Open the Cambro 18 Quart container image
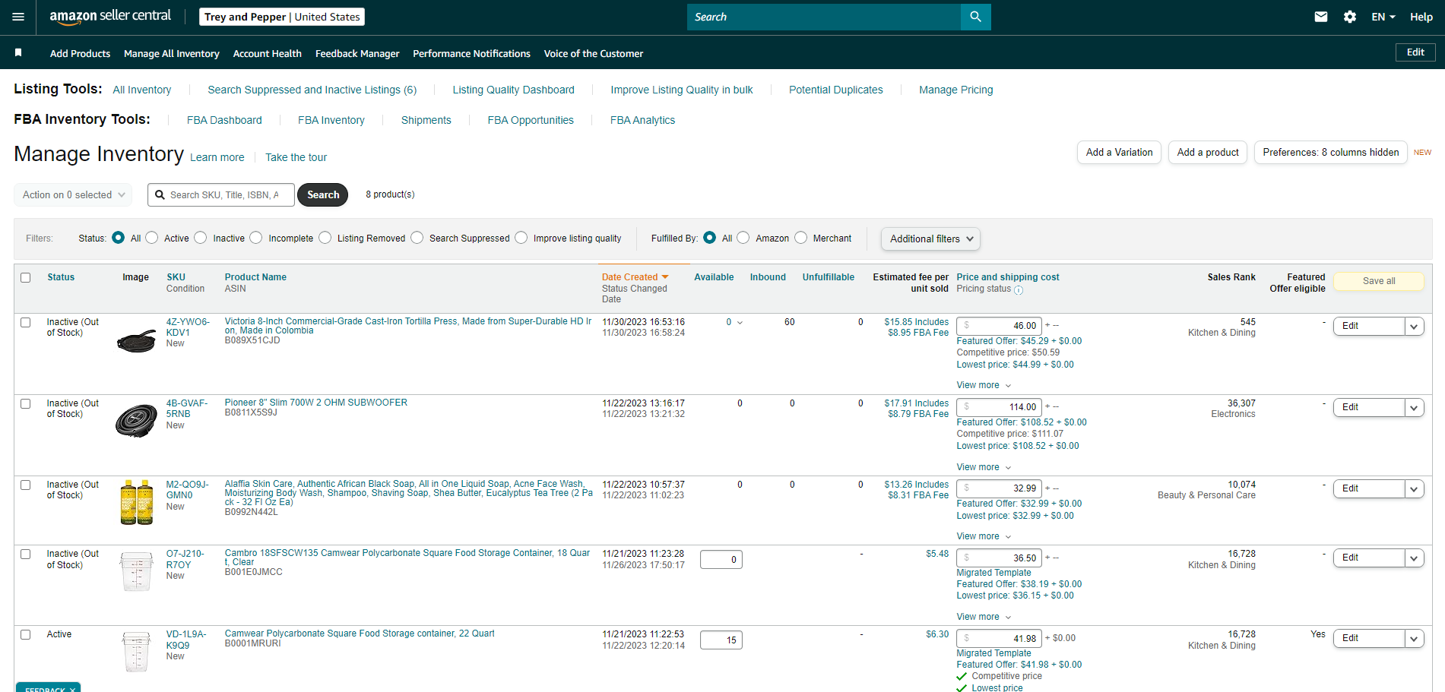The height and width of the screenshot is (692, 1445). (x=137, y=571)
